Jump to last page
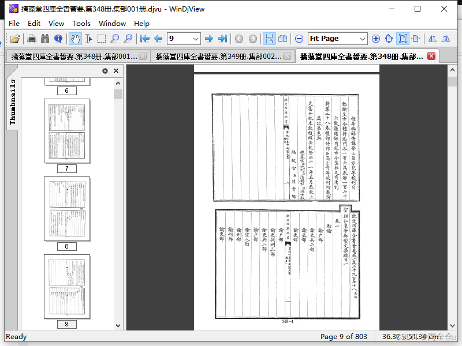This screenshot has height=346, width=462. point(222,39)
